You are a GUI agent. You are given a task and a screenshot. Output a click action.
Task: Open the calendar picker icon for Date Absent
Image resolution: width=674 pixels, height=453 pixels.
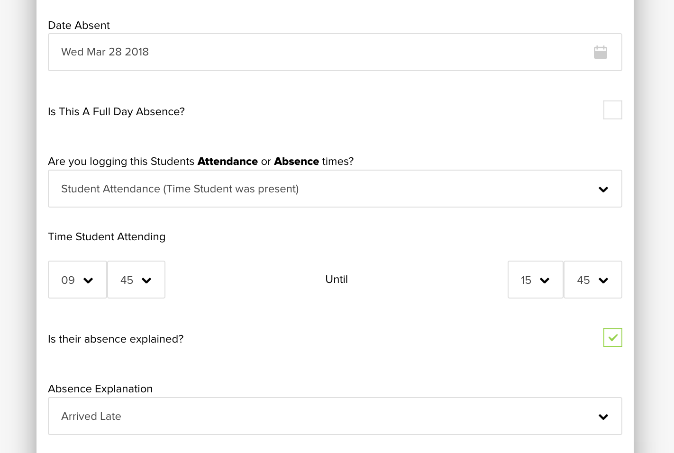click(600, 52)
